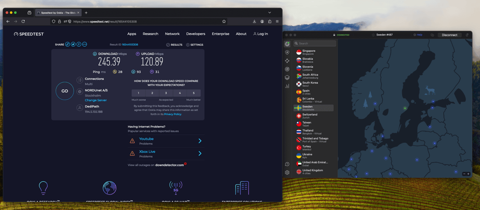The image size is (480, 210).
Task: Open Result ID 16544105308 link
Action: (x=130, y=44)
